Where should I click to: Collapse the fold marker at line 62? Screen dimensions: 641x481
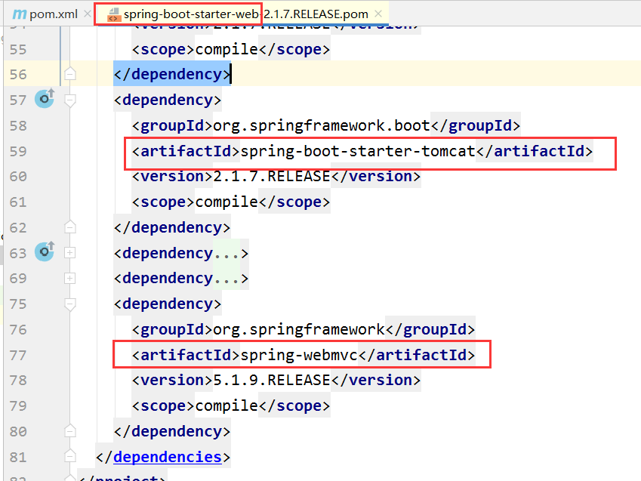coord(70,227)
